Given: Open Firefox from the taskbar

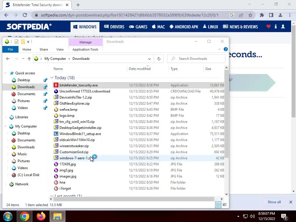Looking at the screenshot, I should 41,216.
